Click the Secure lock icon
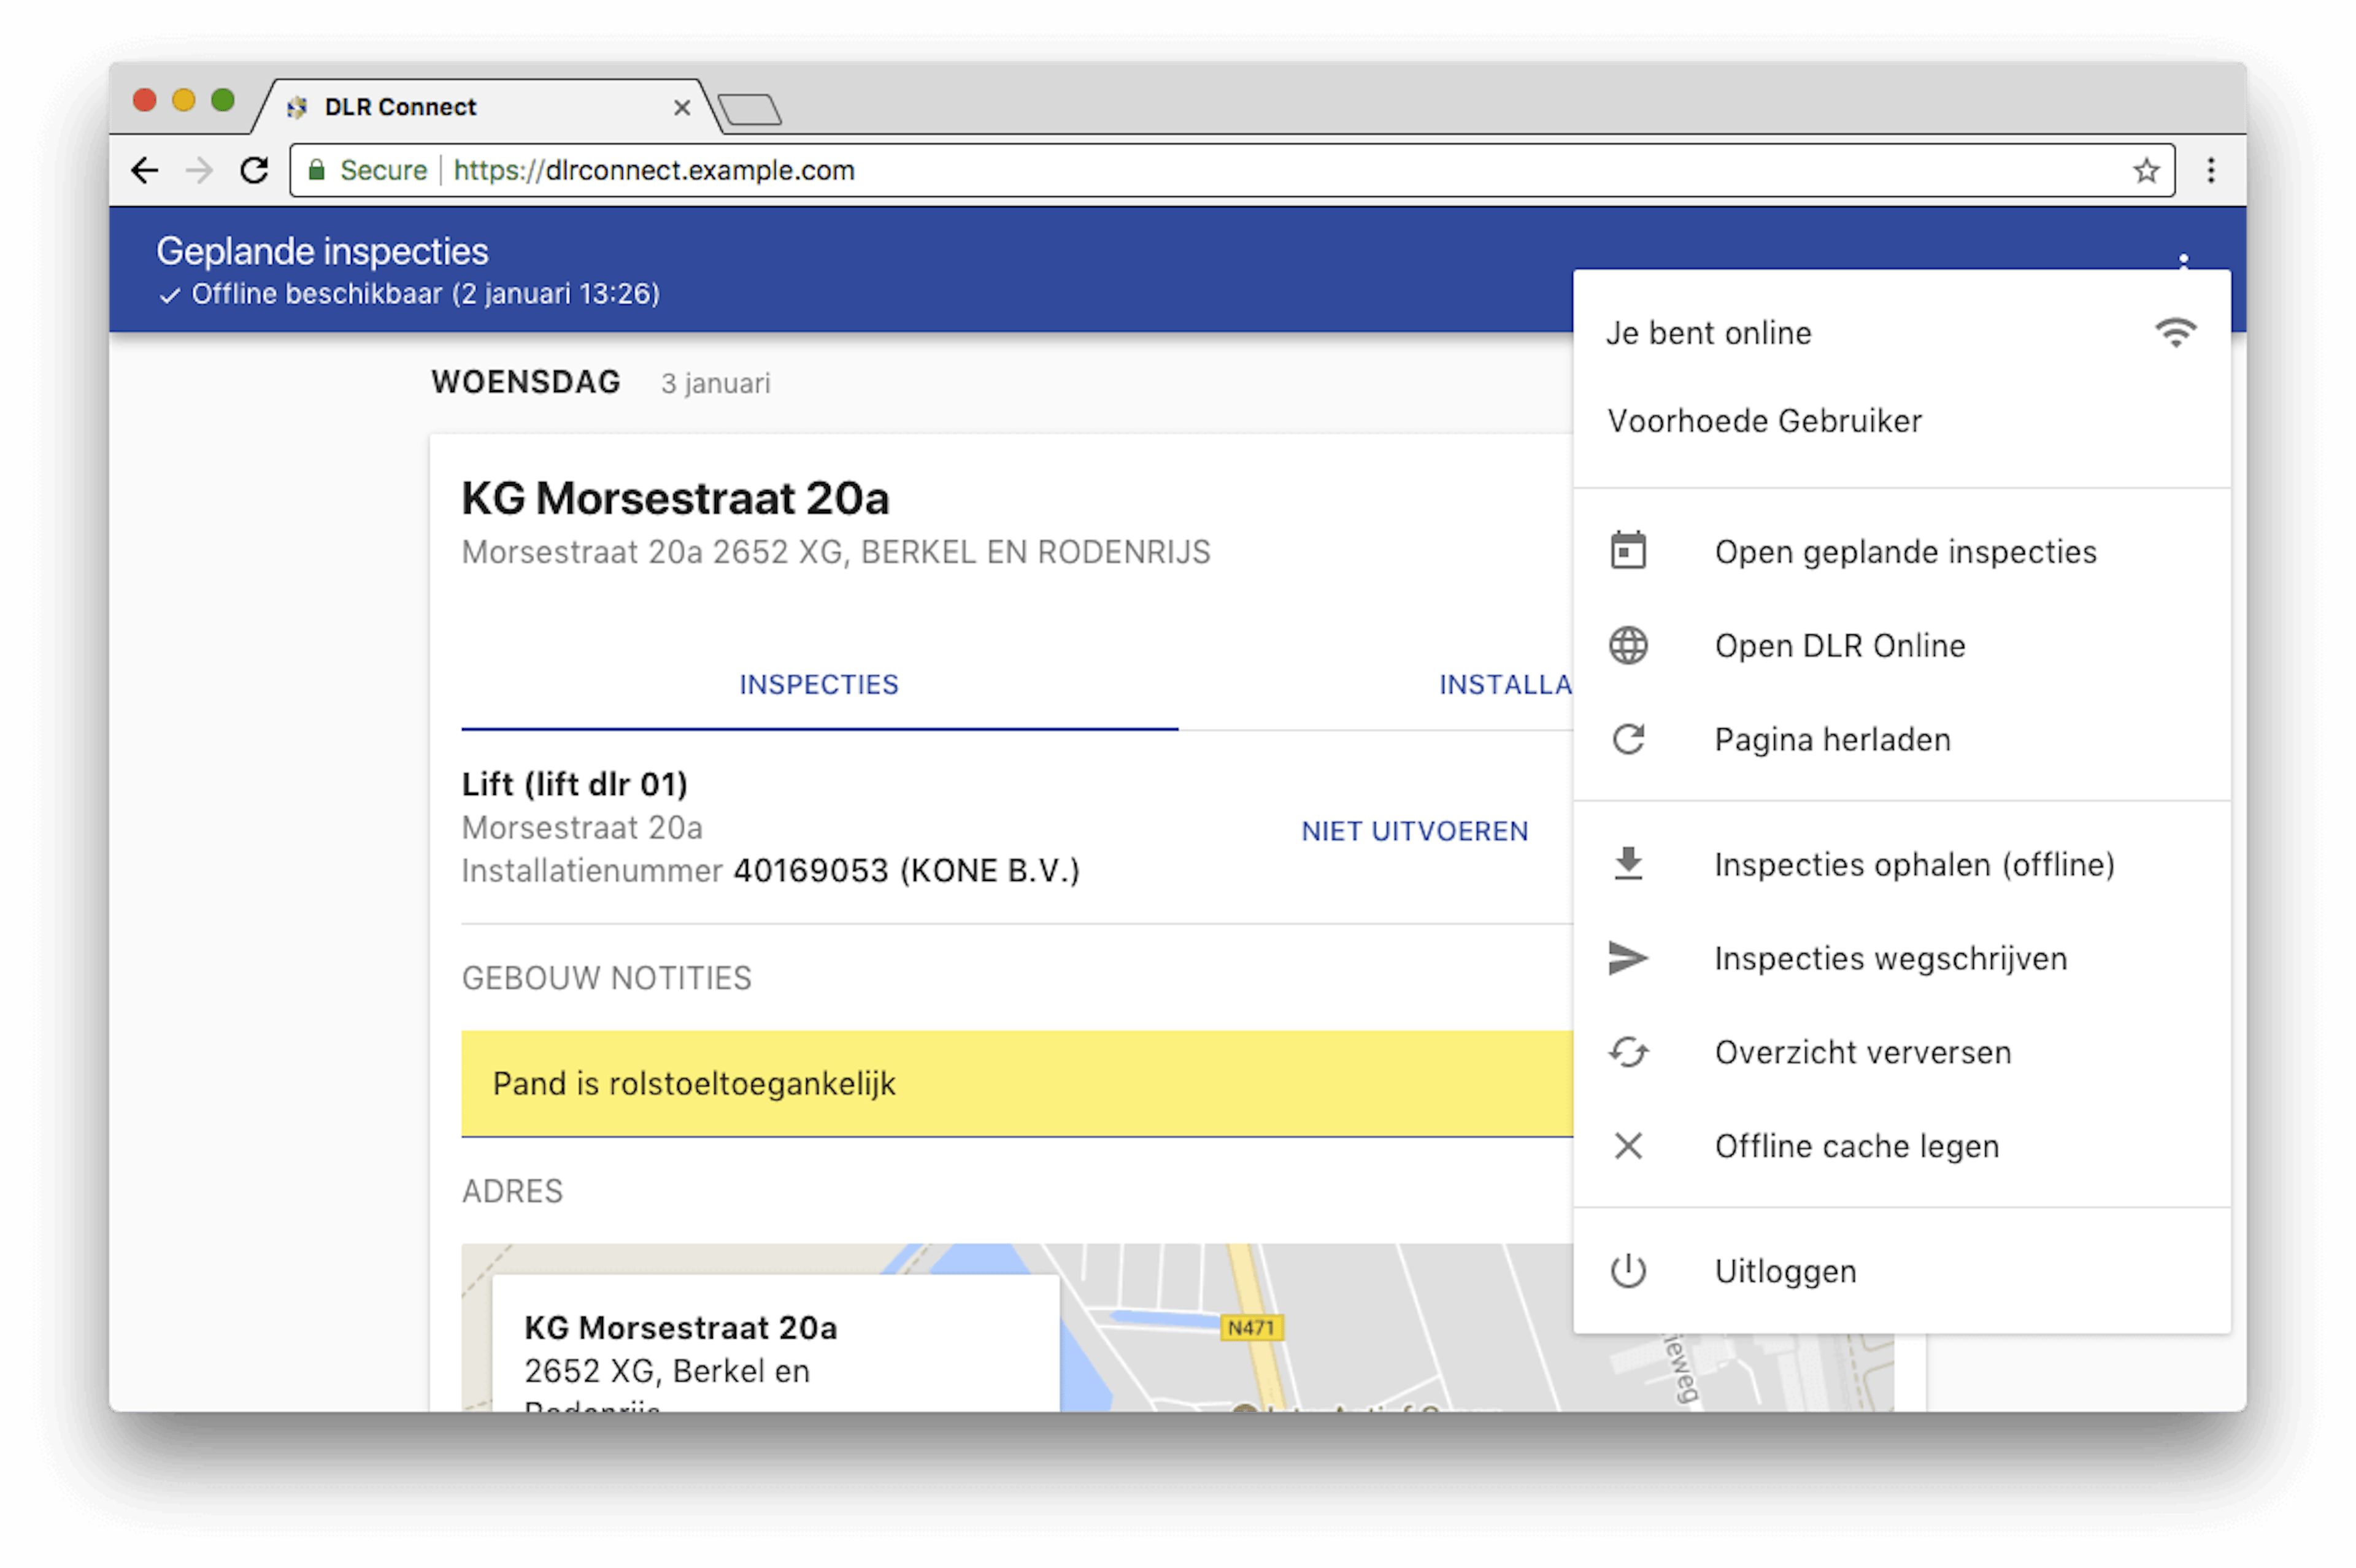Image resolution: width=2356 pixels, height=1568 pixels. [317, 170]
